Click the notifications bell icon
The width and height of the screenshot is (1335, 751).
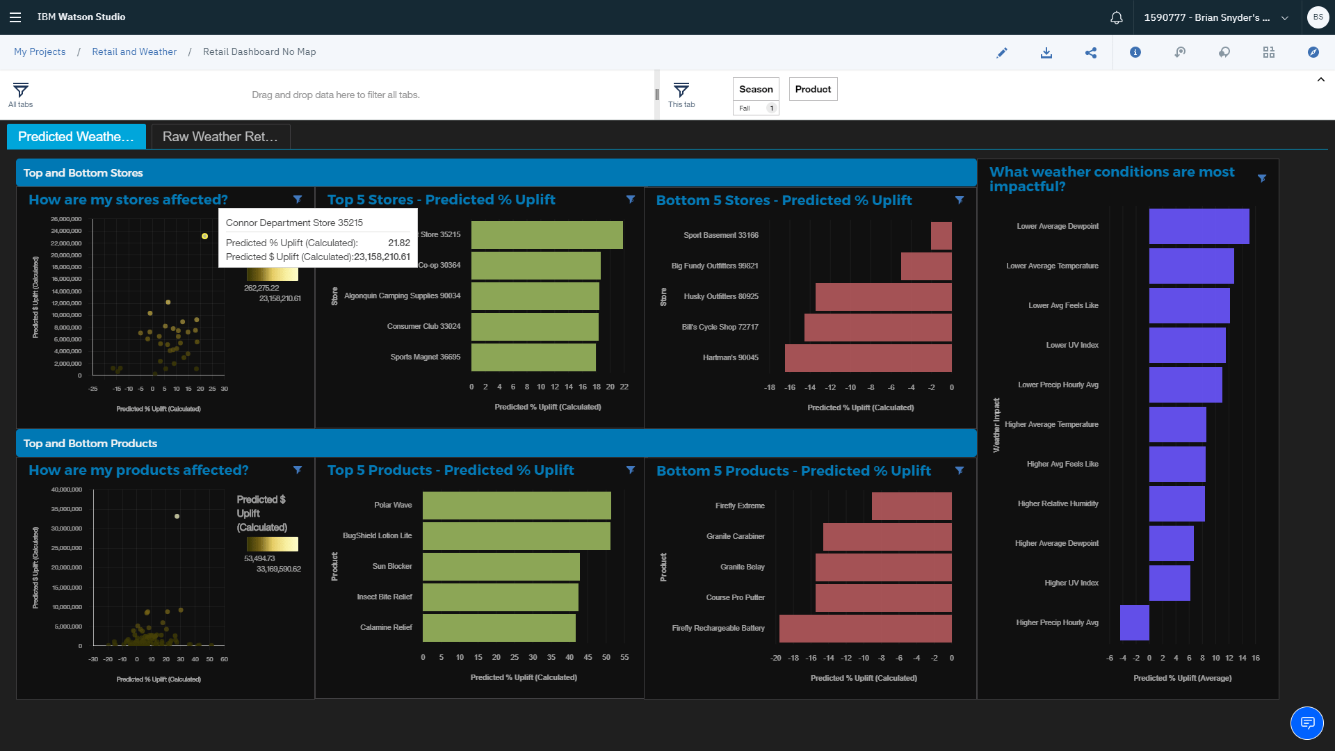[1116, 17]
